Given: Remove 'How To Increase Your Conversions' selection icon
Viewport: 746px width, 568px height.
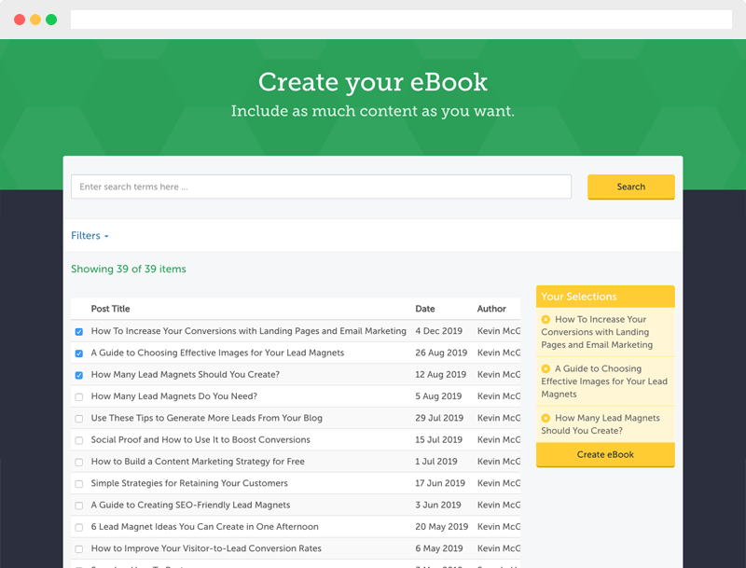Looking at the screenshot, I should point(546,320).
